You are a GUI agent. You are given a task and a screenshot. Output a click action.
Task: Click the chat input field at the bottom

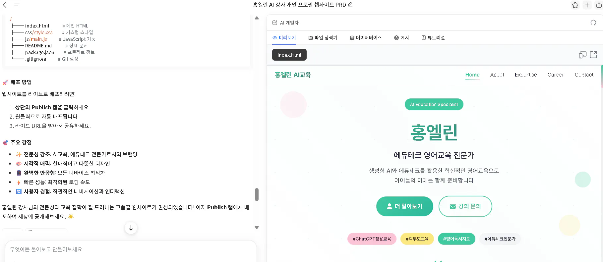(x=129, y=249)
